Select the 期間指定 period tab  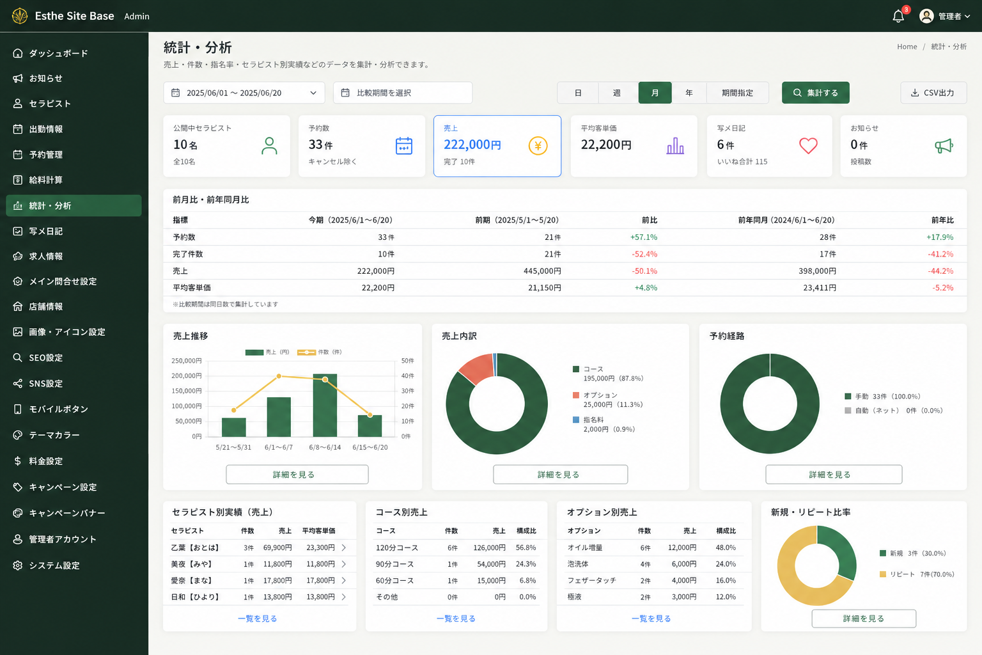click(737, 93)
